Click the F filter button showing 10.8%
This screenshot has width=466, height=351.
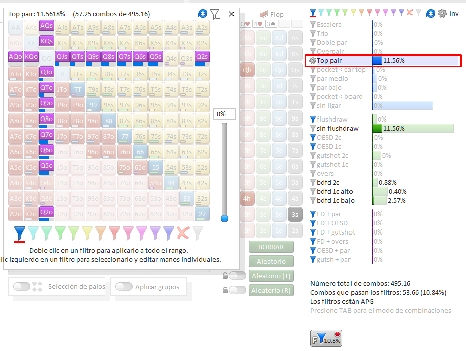(x=326, y=338)
